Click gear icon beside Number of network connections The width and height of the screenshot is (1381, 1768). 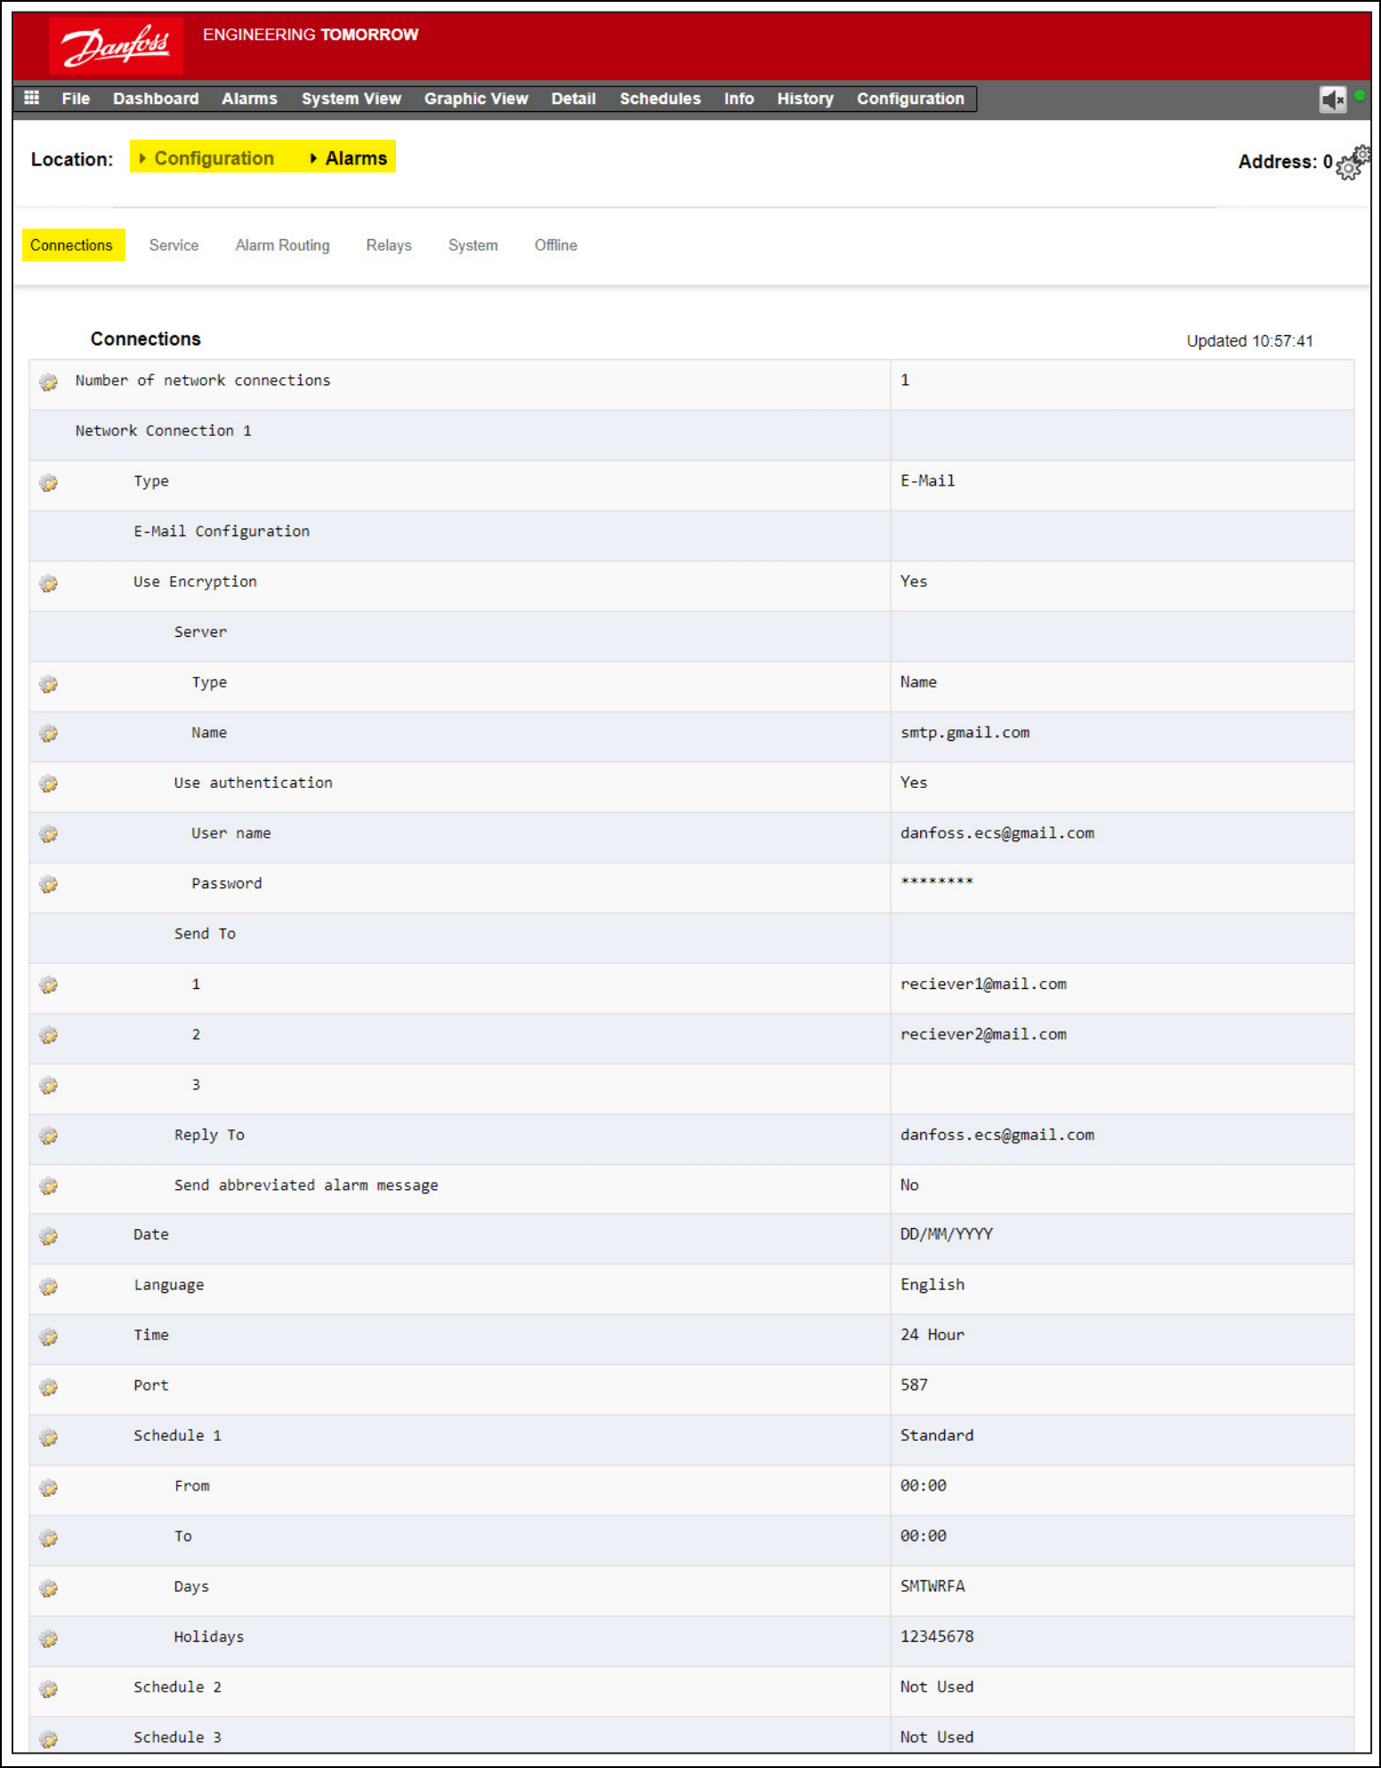[x=49, y=382]
